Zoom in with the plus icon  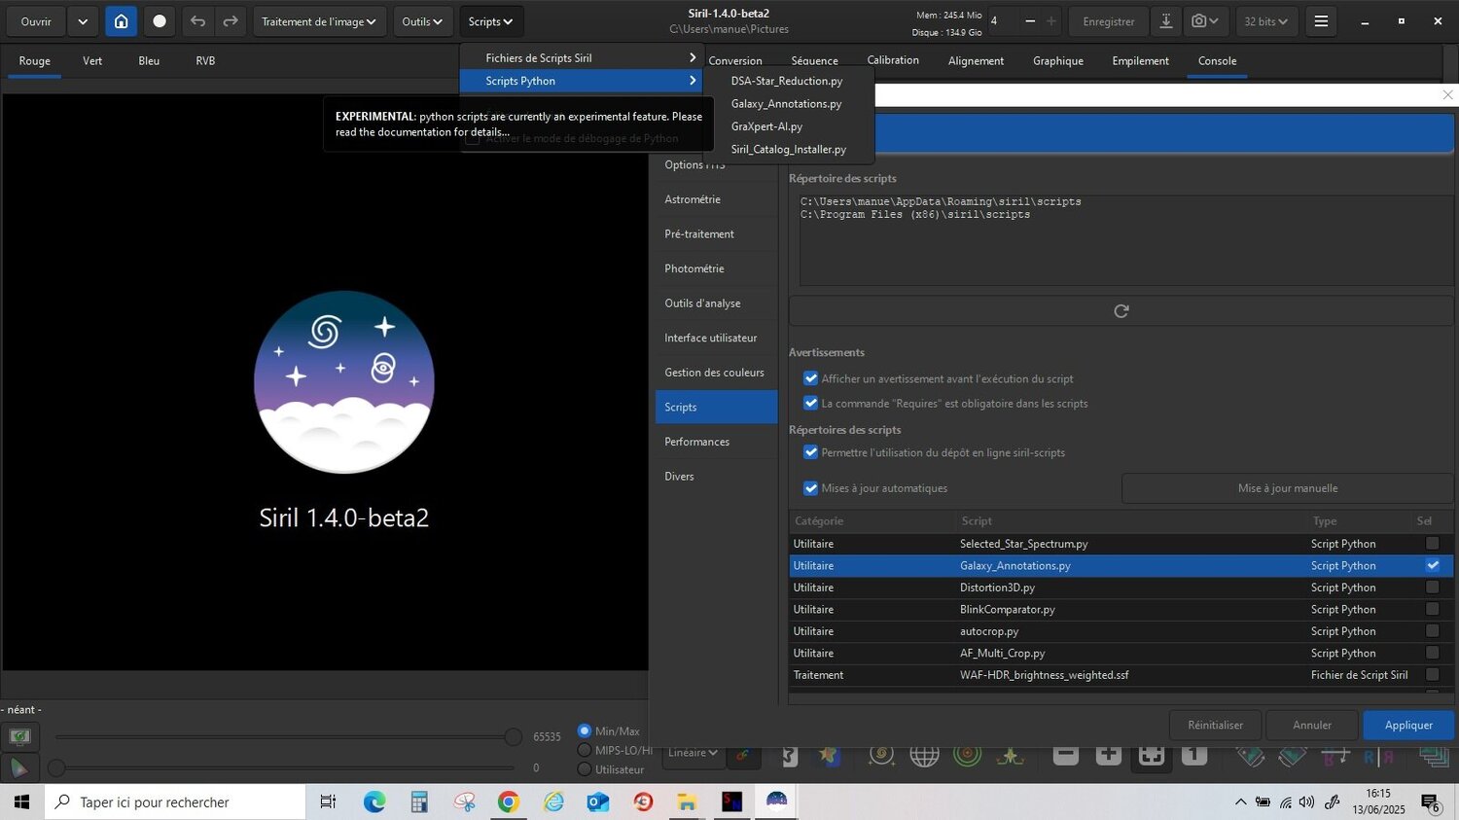coord(1109,754)
